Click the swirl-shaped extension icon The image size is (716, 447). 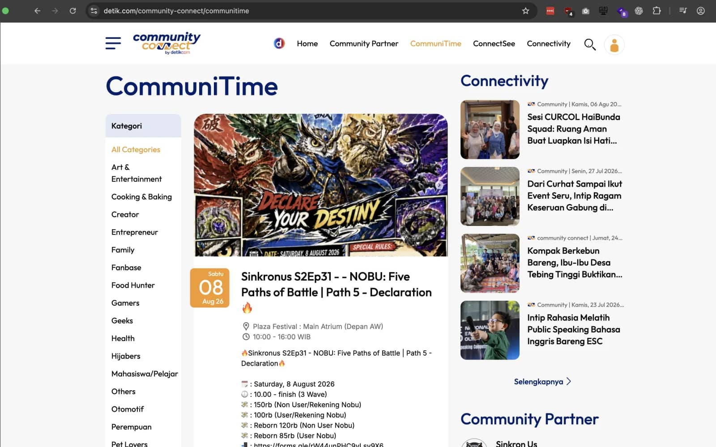pyautogui.click(x=639, y=11)
